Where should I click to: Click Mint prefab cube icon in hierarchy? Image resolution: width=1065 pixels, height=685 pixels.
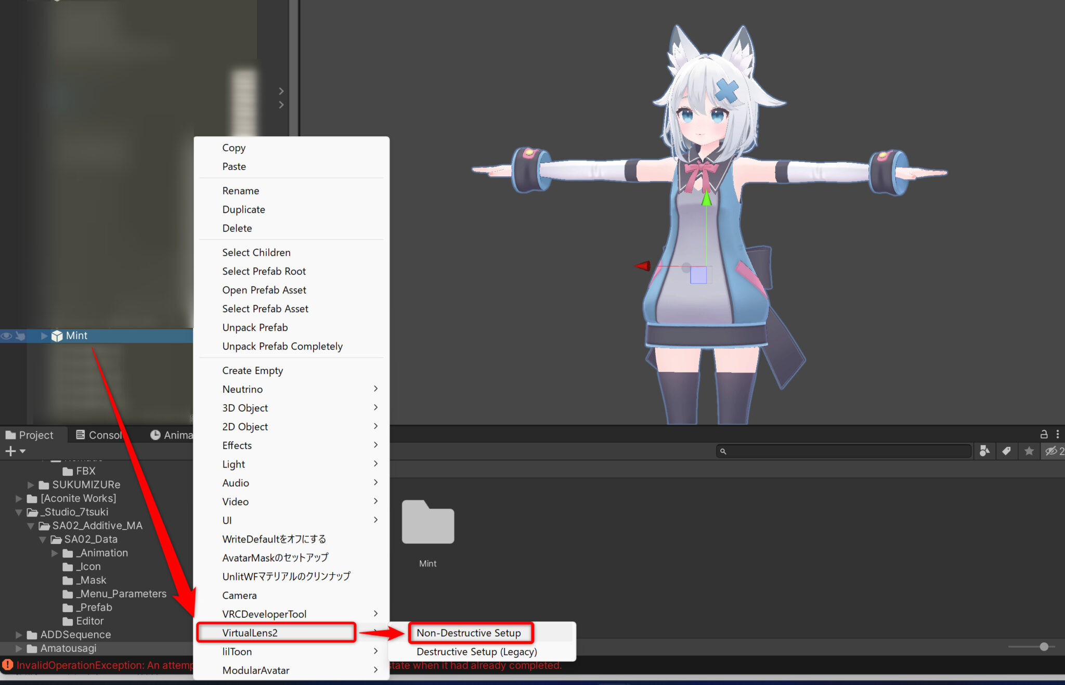pyautogui.click(x=57, y=336)
